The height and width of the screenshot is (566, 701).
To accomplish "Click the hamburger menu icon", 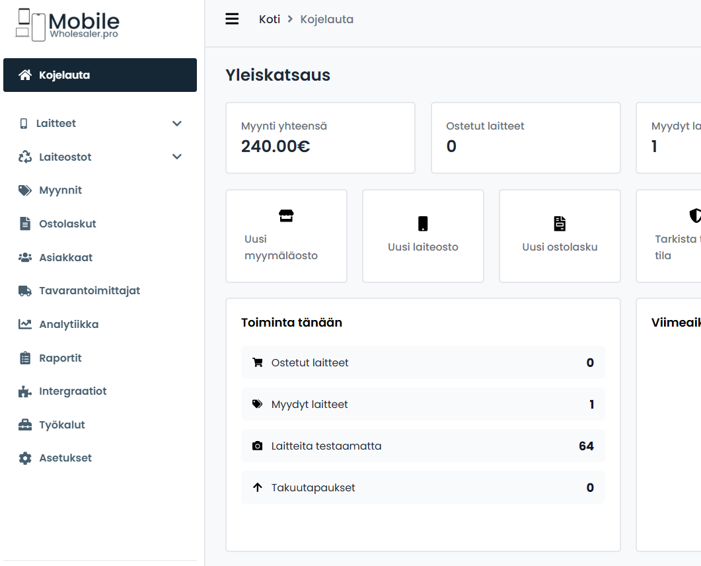I will pyautogui.click(x=232, y=19).
